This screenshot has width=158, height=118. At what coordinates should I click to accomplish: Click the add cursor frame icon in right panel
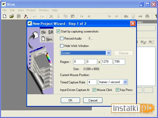tap(144, 42)
